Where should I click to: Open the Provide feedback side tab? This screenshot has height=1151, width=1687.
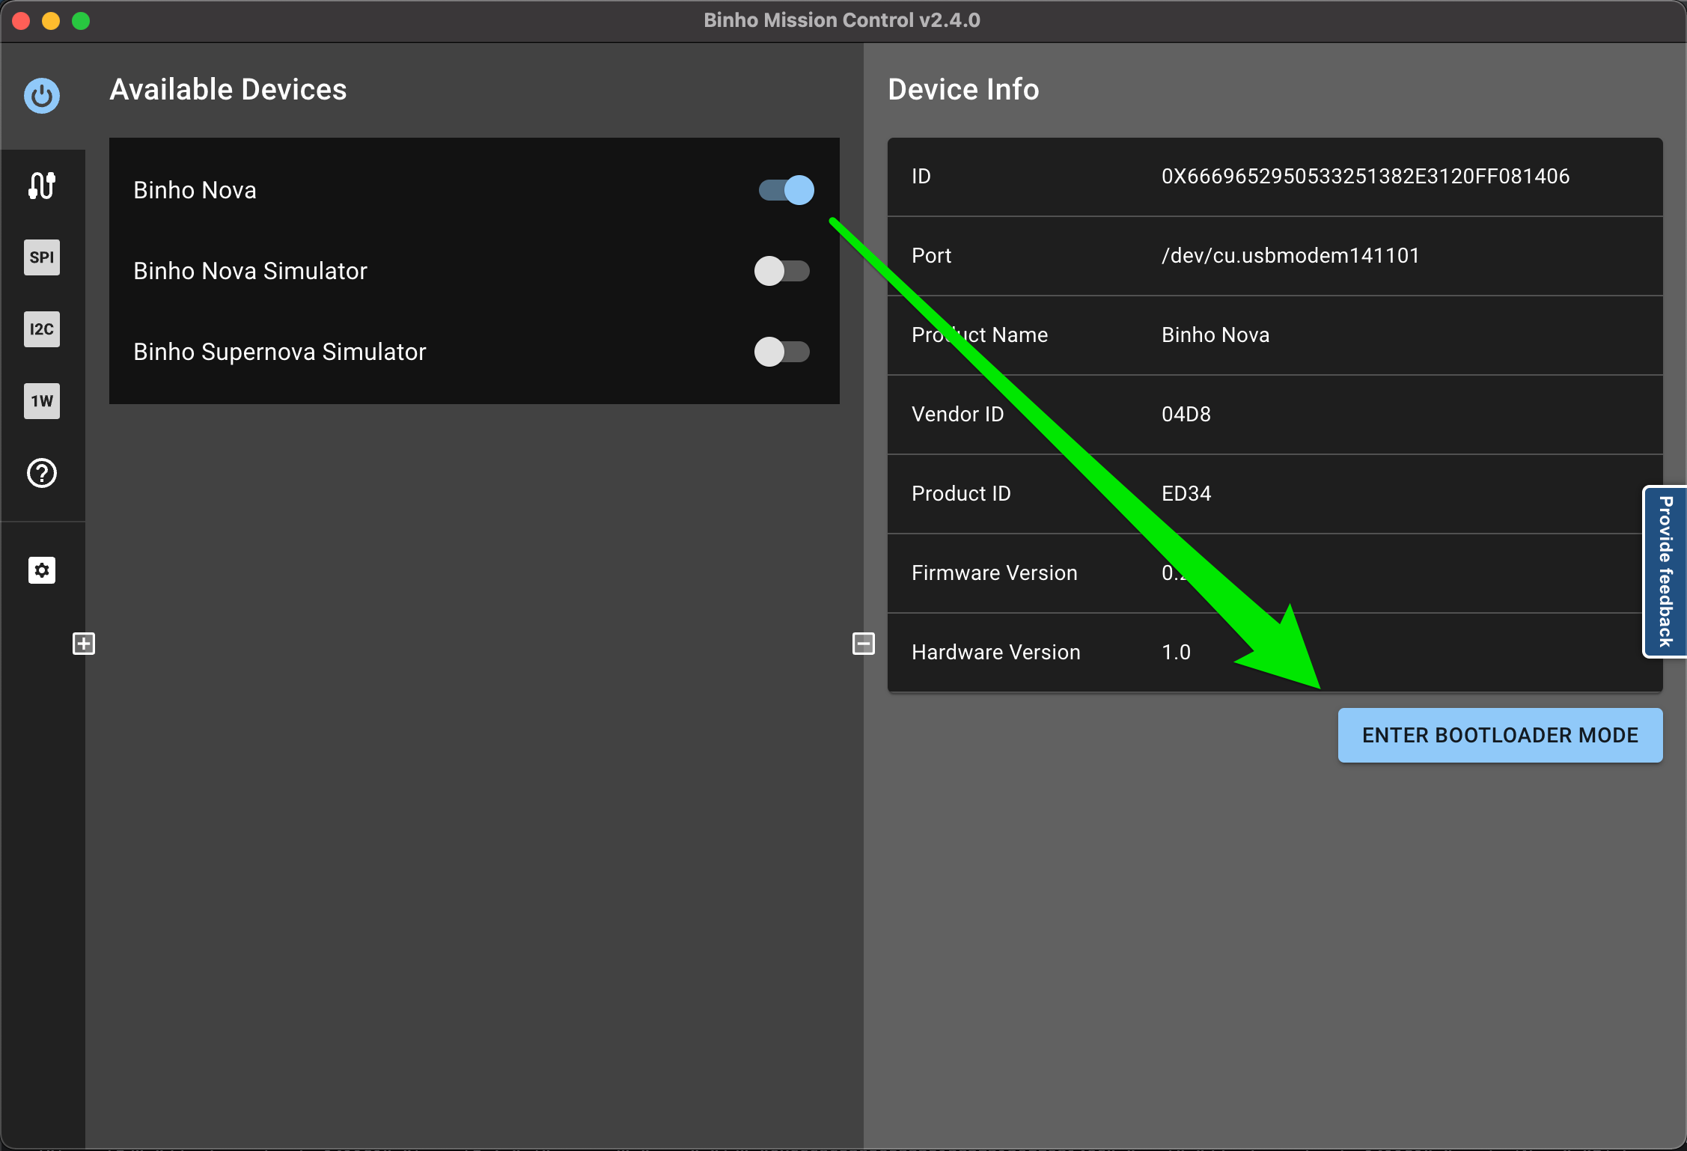pyautogui.click(x=1665, y=572)
